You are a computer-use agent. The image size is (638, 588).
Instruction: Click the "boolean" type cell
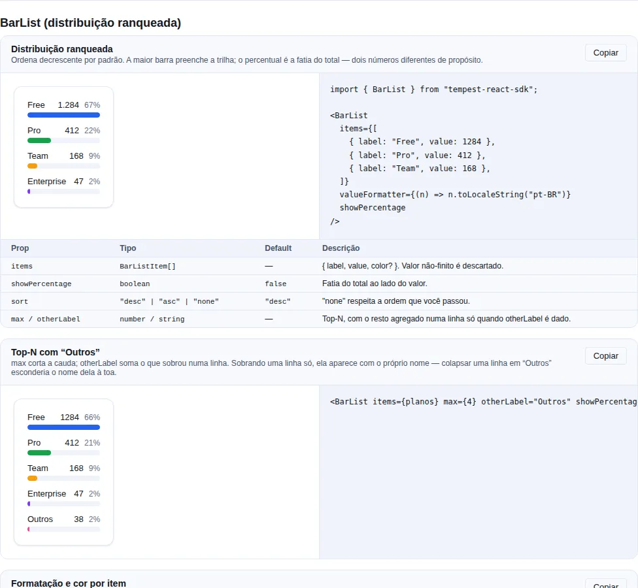[135, 284]
